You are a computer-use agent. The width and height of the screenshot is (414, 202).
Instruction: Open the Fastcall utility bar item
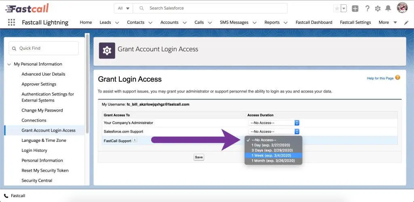tap(15, 196)
